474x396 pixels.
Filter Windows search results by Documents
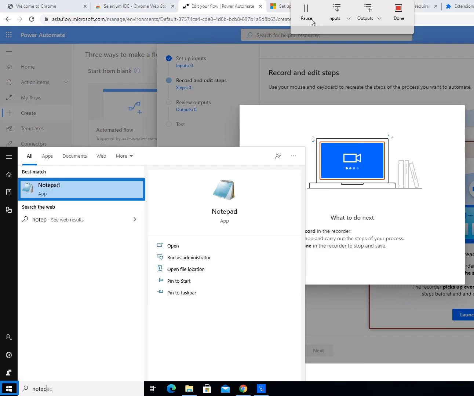pos(74,156)
